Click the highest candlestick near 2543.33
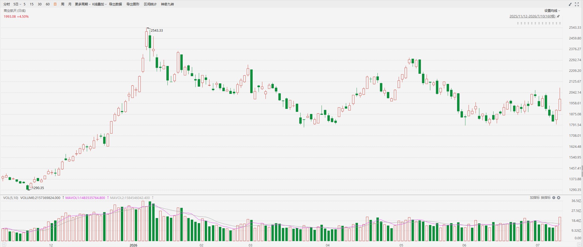This screenshot has width=583, height=247. (146, 39)
